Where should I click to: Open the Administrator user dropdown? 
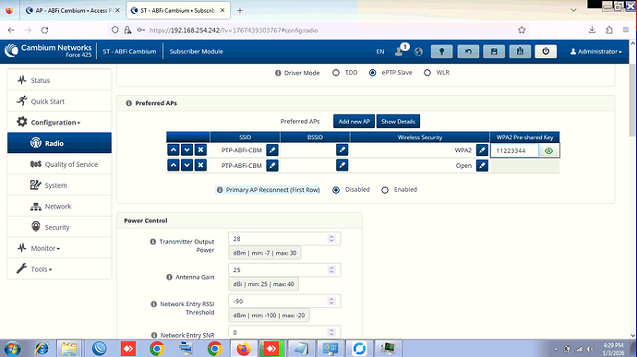click(x=596, y=52)
